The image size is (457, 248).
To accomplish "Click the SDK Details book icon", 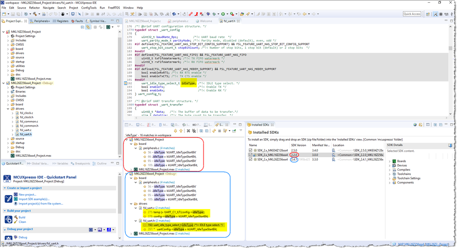I will click(450, 145).
